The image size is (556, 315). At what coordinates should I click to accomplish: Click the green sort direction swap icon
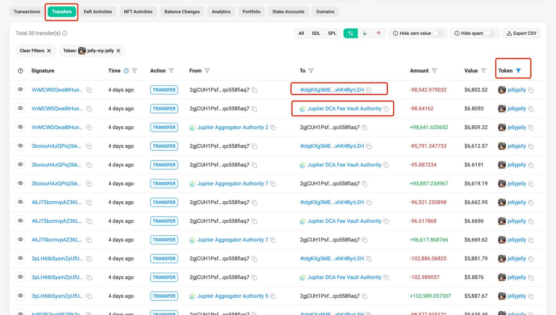point(352,33)
